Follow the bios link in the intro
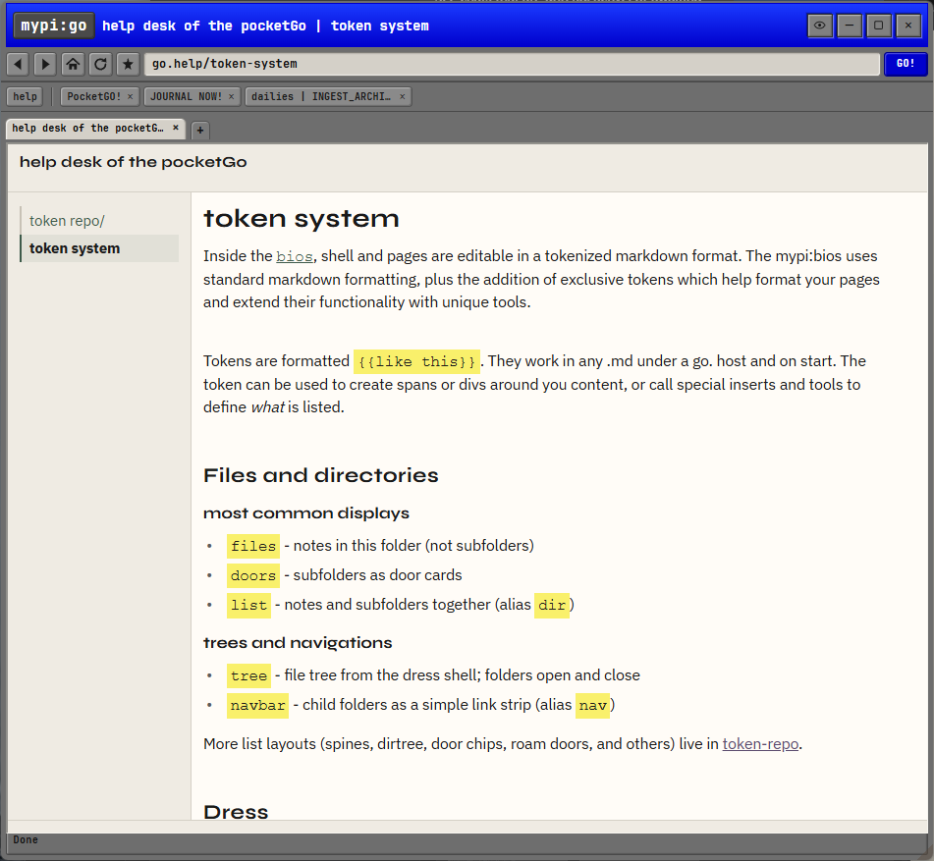The width and height of the screenshot is (934, 861). point(295,256)
